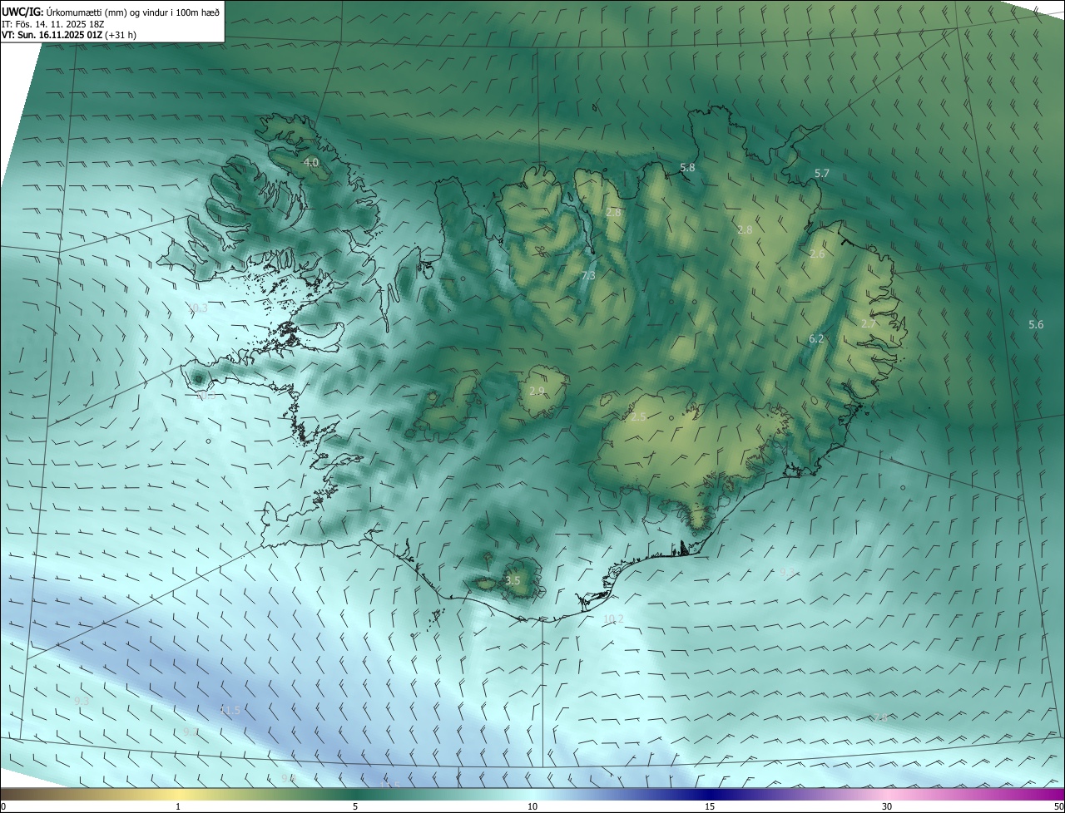Click the 6.2 value in east Iceland
The width and height of the screenshot is (1065, 813).
[x=816, y=339]
